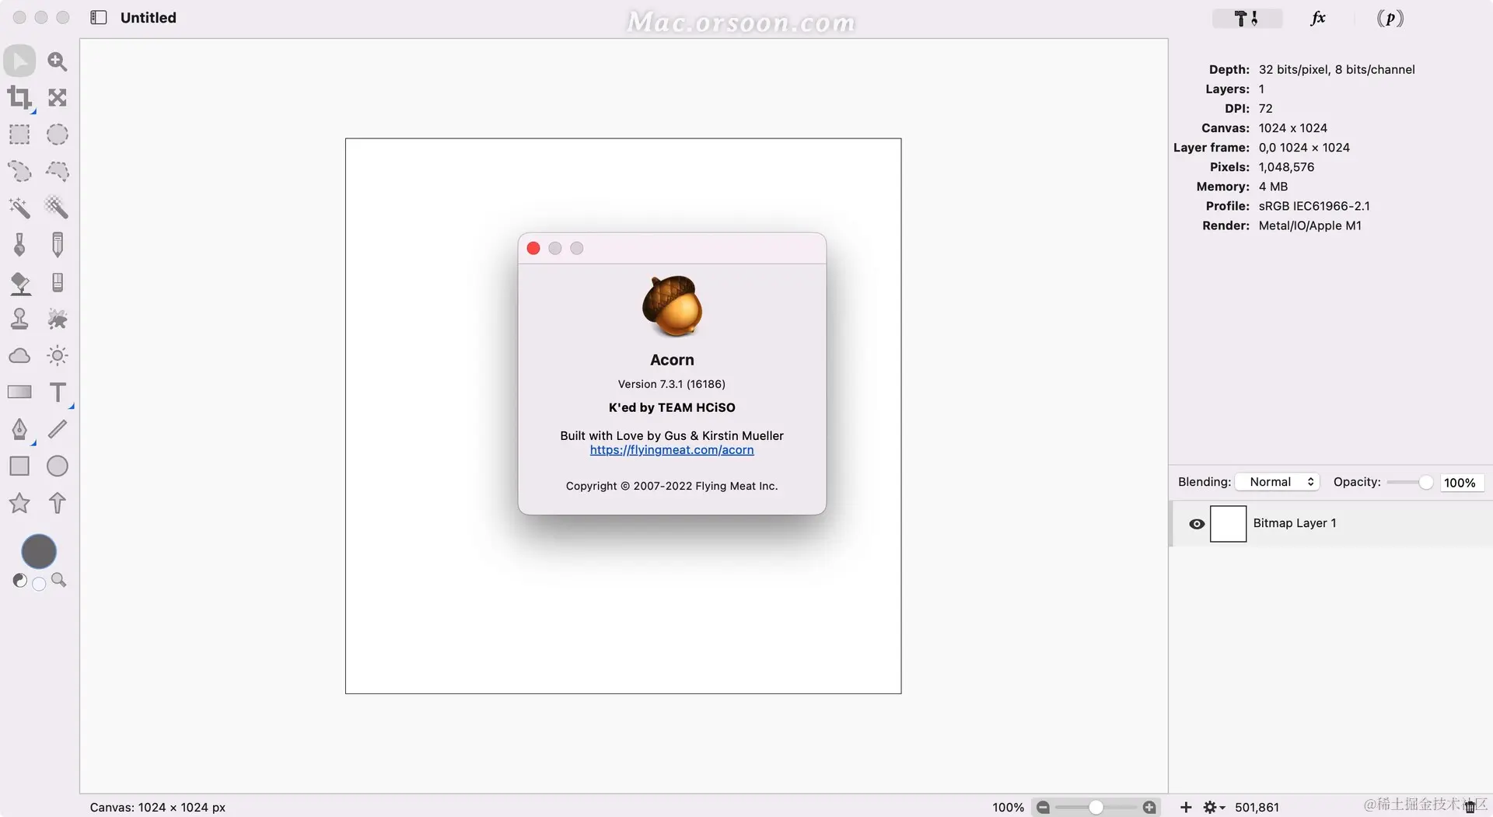The image size is (1493, 817).
Task: Click the 4 MB memory value
Action: click(x=1273, y=187)
